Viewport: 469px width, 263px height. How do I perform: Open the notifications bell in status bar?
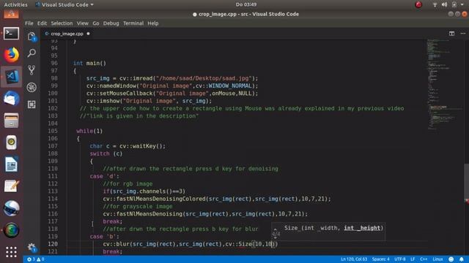click(x=462, y=259)
